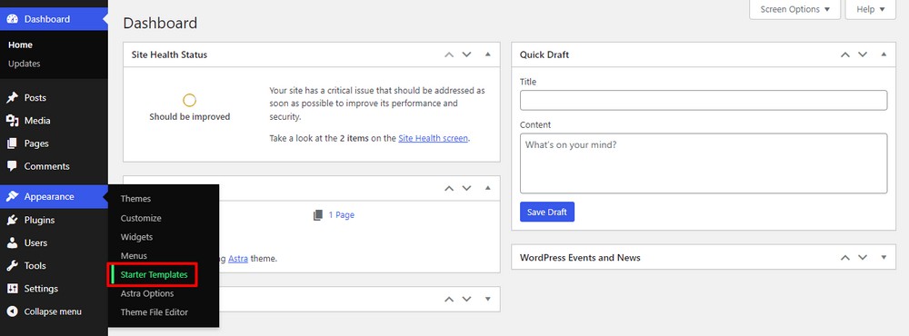Open Customize in Appearance submenu
The image size is (909, 336).
tap(141, 218)
